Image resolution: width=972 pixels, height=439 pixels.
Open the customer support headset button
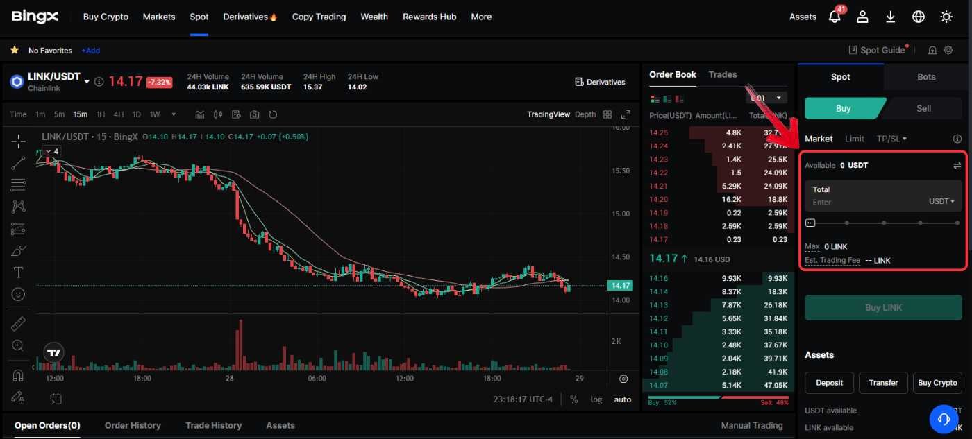[944, 418]
